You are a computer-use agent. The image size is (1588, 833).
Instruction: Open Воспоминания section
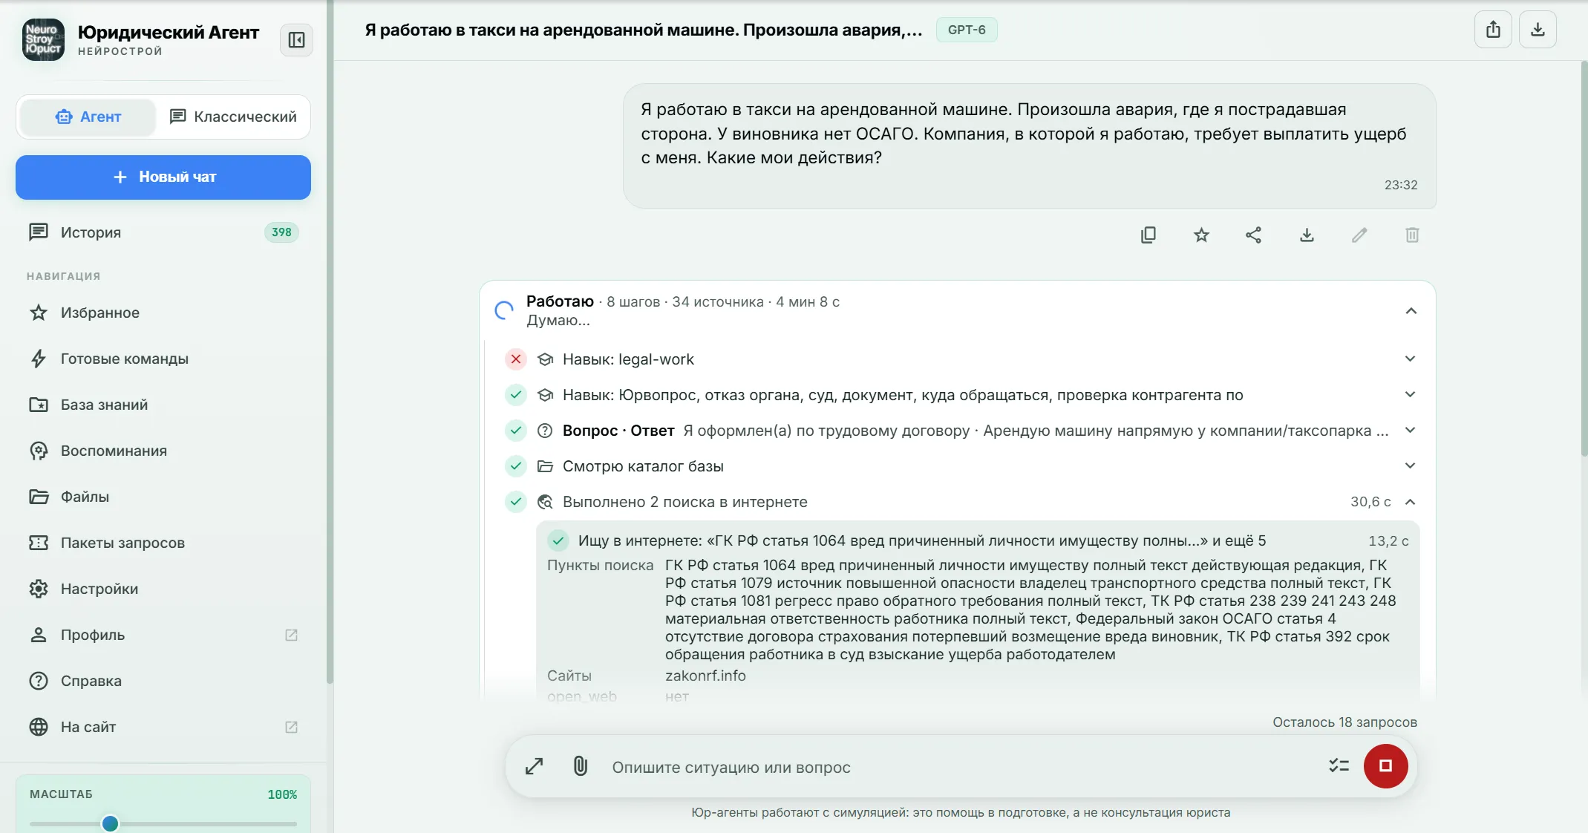coord(163,451)
